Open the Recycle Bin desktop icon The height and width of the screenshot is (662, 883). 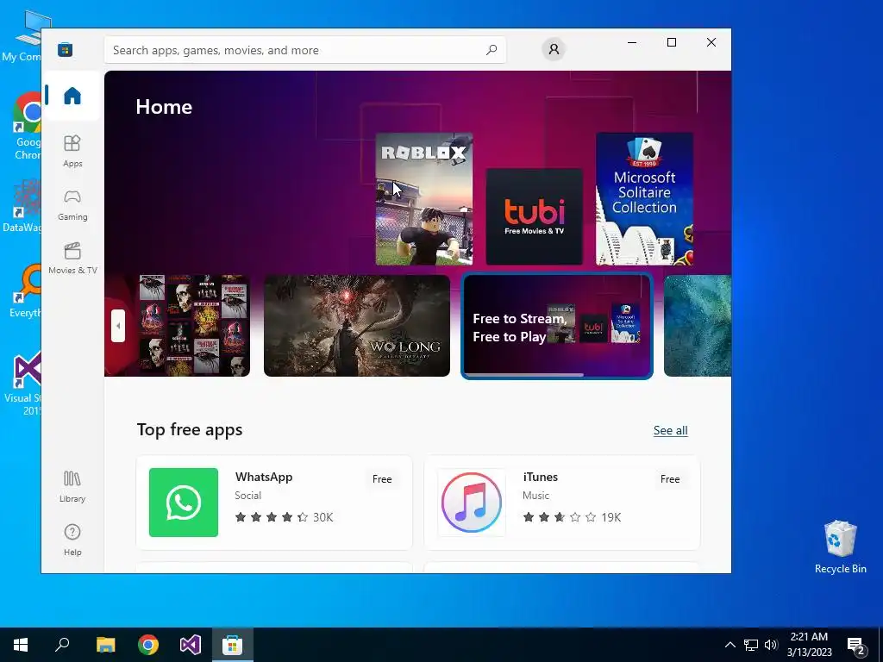click(840, 546)
